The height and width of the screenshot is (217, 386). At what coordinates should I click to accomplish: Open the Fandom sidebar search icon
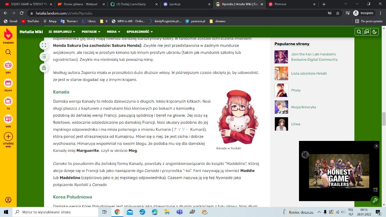(8, 52)
